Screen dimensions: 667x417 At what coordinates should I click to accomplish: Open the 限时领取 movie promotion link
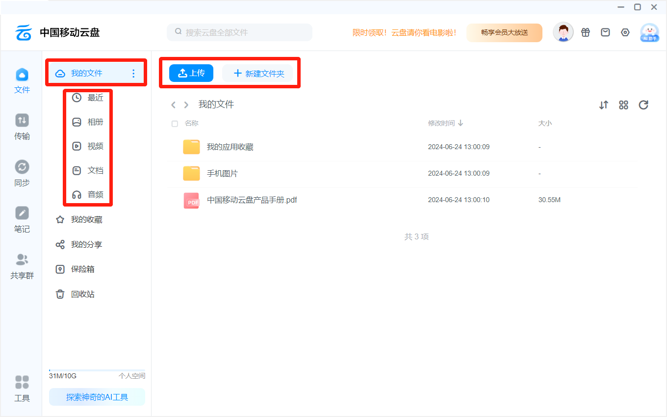404,32
